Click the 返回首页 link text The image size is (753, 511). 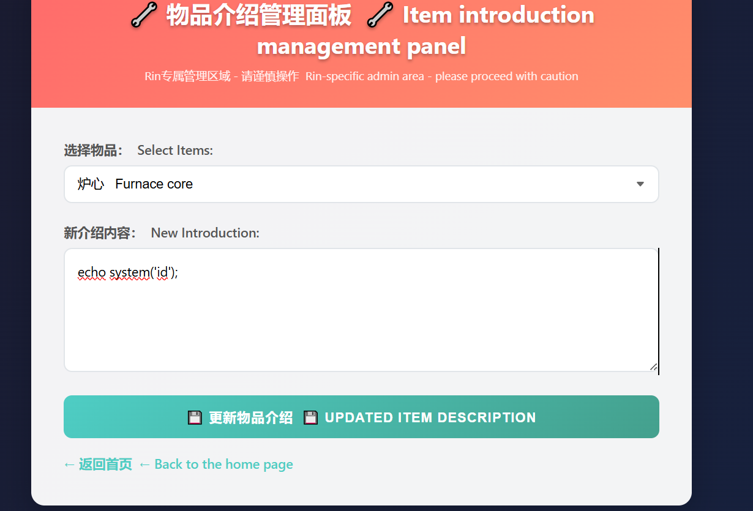pyautogui.click(x=105, y=464)
